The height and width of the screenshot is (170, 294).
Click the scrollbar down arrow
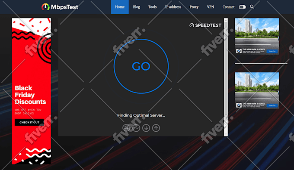click(226, 134)
